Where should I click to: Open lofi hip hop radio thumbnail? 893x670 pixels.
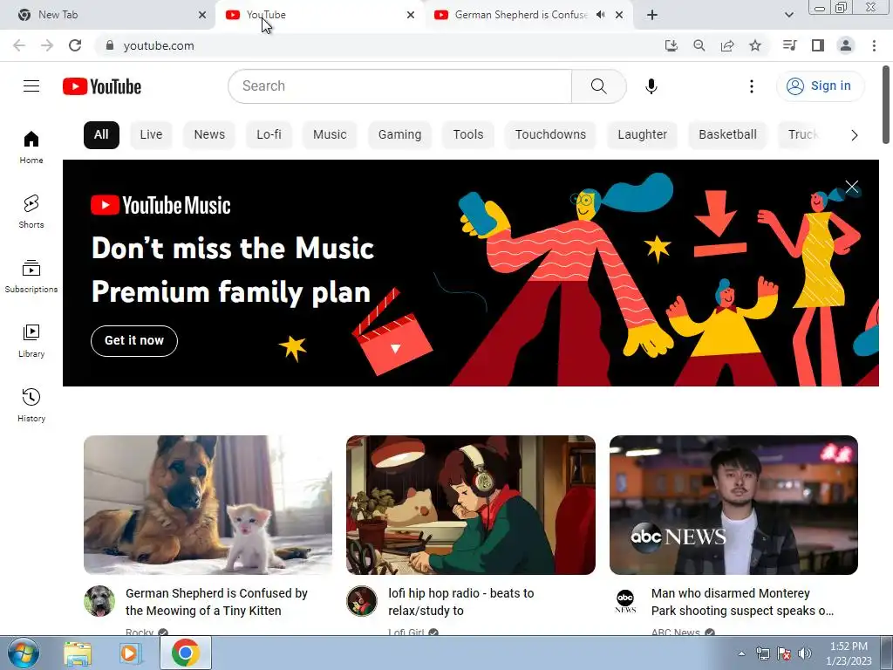click(x=471, y=505)
